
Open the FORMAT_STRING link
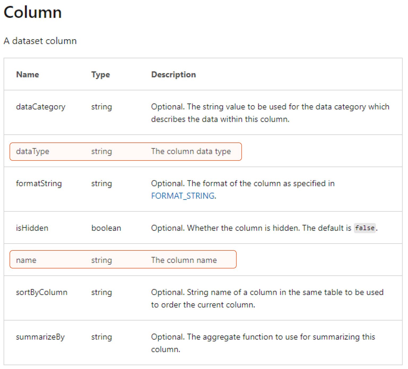183,196
